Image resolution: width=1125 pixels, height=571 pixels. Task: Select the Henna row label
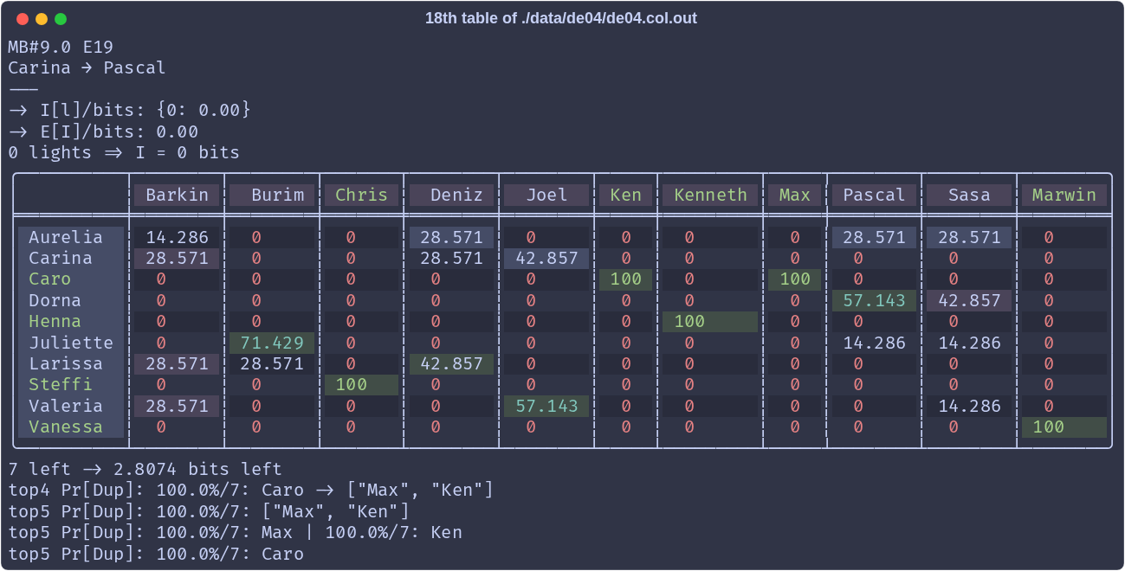point(71,321)
